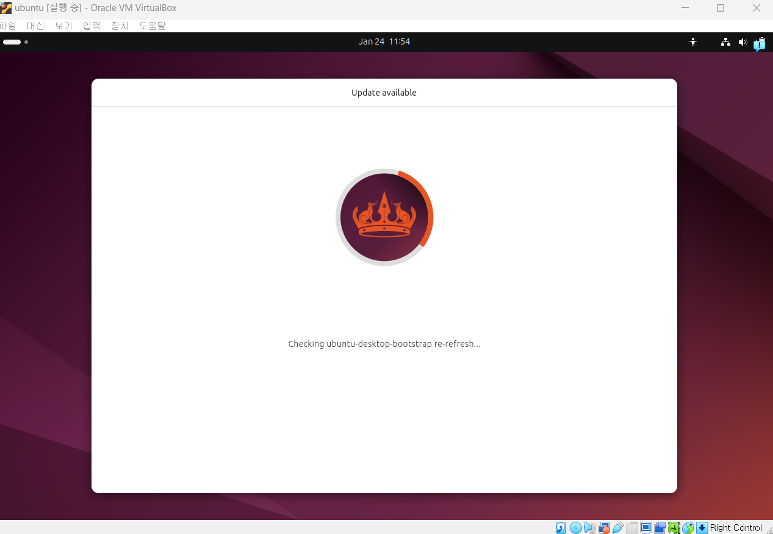Open the 장치 menu

tap(120, 26)
